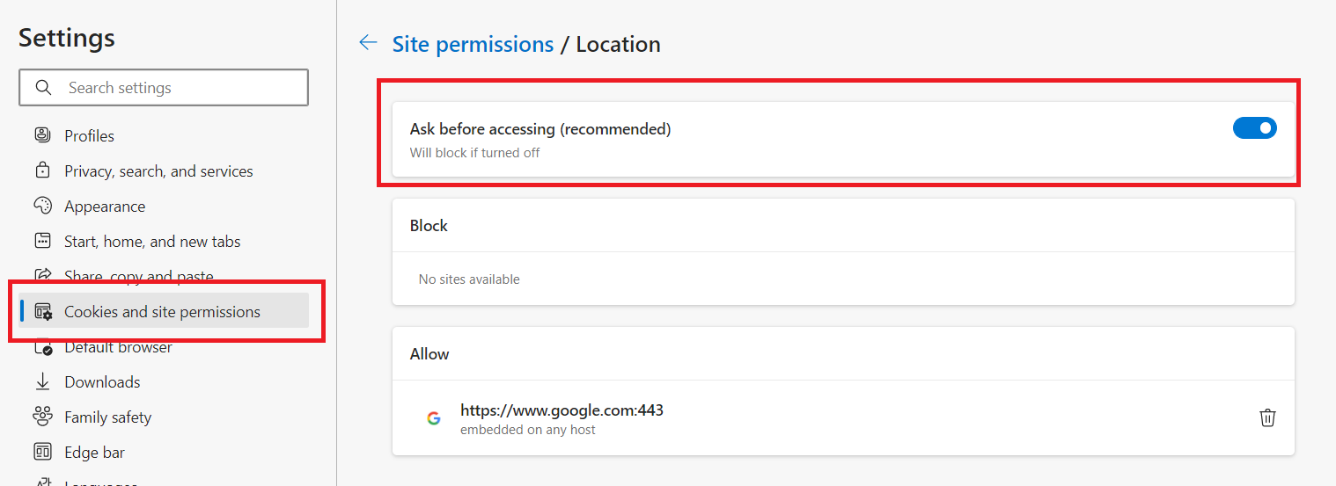Click the Google favicon in Allow list

tap(434, 418)
